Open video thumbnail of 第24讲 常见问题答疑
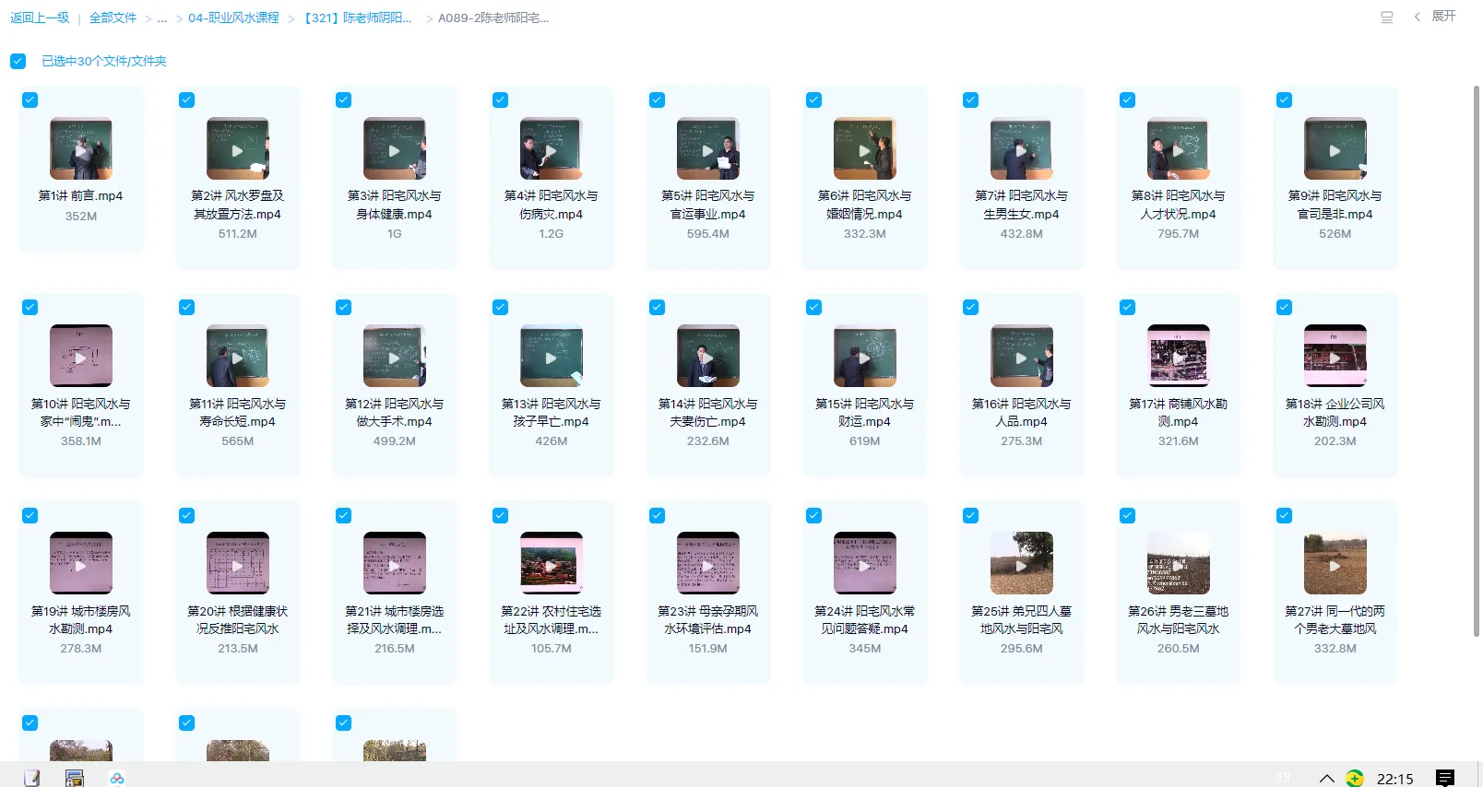 click(865, 563)
